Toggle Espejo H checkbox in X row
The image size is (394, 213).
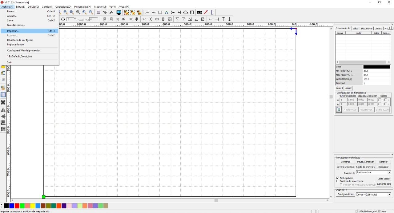point(380,100)
